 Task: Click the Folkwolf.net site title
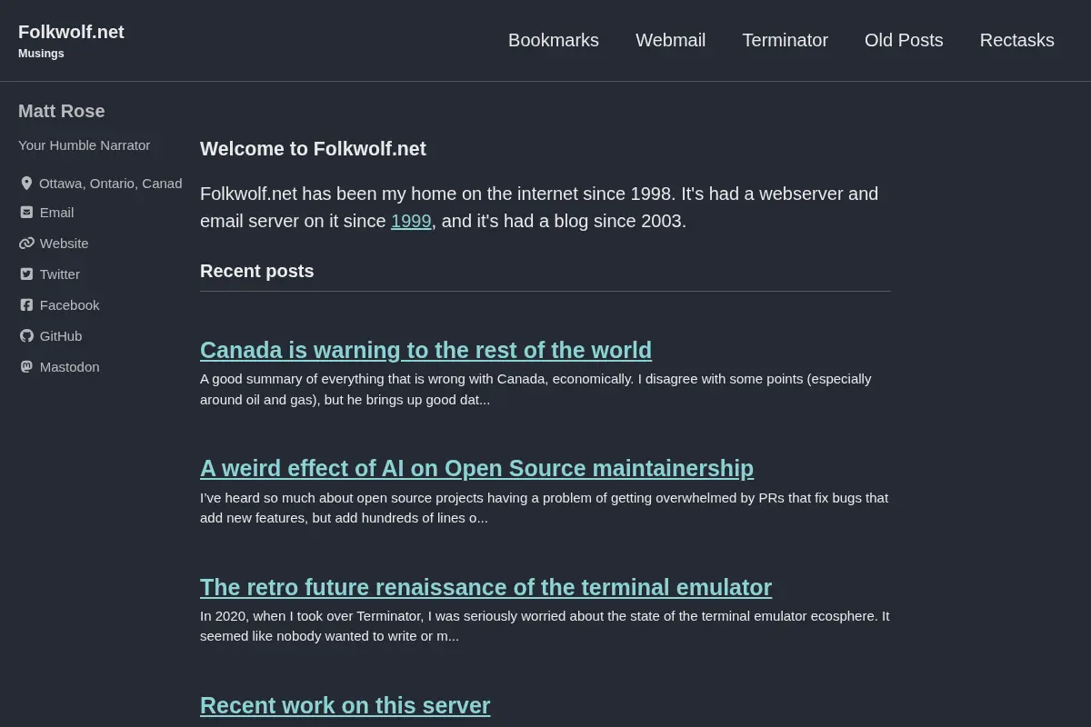click(x=71, y=32)
